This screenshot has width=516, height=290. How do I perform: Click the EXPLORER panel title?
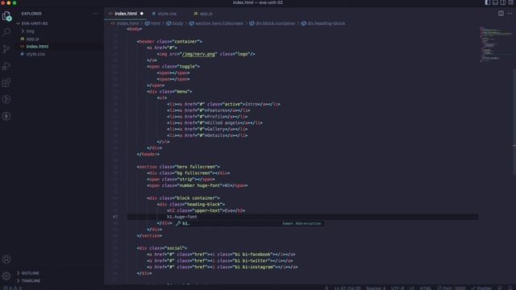(x=31, y=14)
